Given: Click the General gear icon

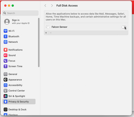Looking at the screenshot, I should (x=6, y=74).
